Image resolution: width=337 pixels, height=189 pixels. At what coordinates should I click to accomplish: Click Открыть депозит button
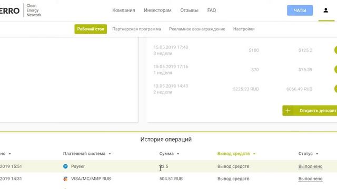coord(310,111)
